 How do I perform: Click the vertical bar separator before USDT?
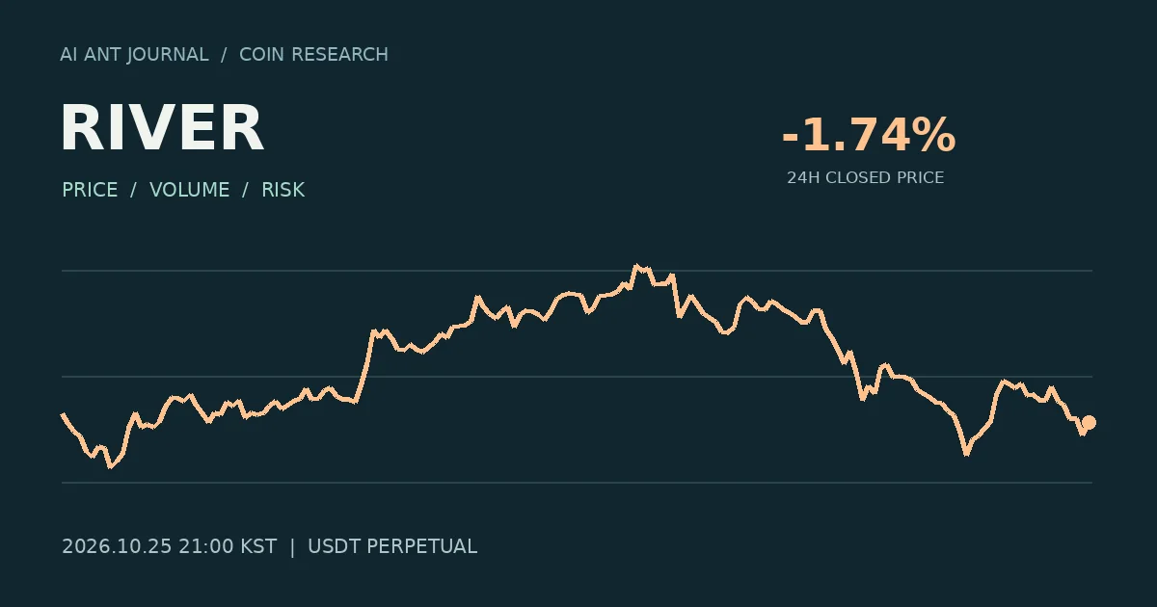point(292,546)
